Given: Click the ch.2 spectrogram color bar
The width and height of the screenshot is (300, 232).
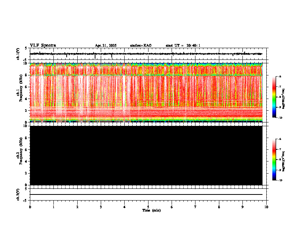Looking at the screenshot, I should click(x=274, y=160).
